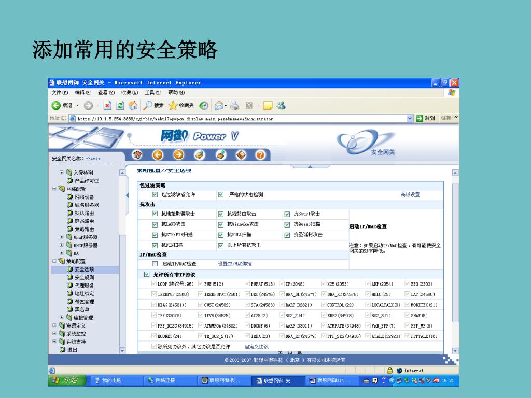This screenshot has width=531, height=398.
Task: Expand the 入侵检测 tree node
Action: point(62,172)
